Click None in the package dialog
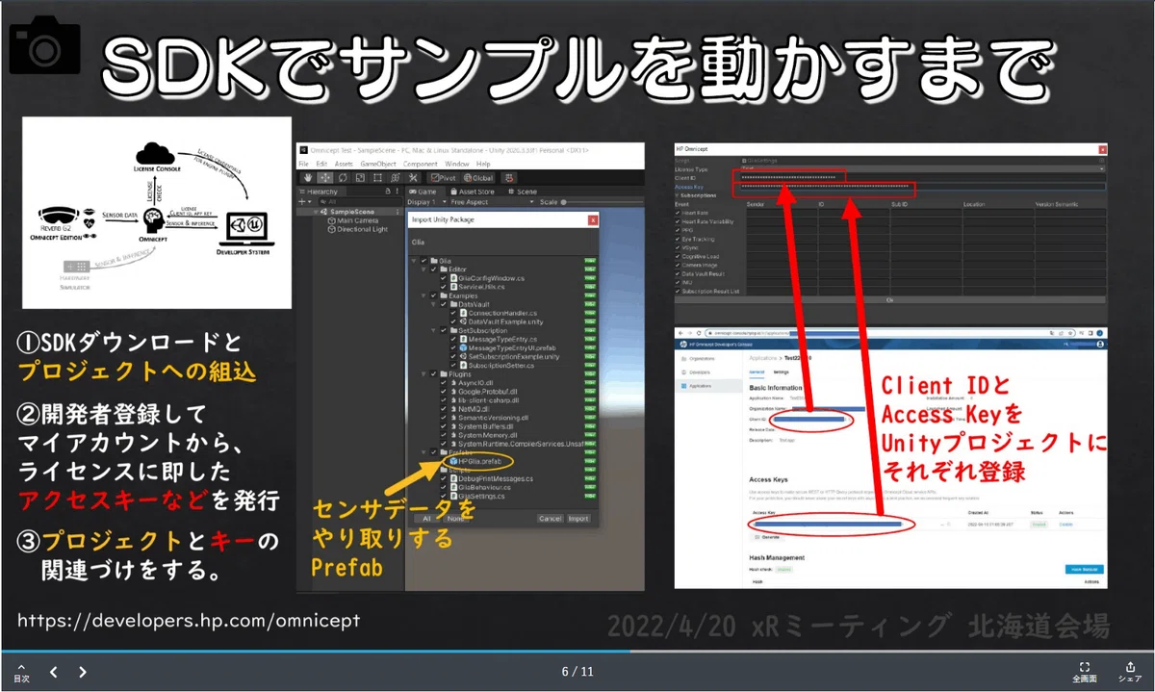 point(454,518)
